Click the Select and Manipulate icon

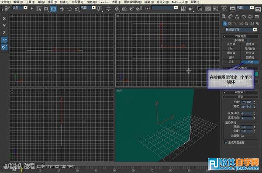109,9
